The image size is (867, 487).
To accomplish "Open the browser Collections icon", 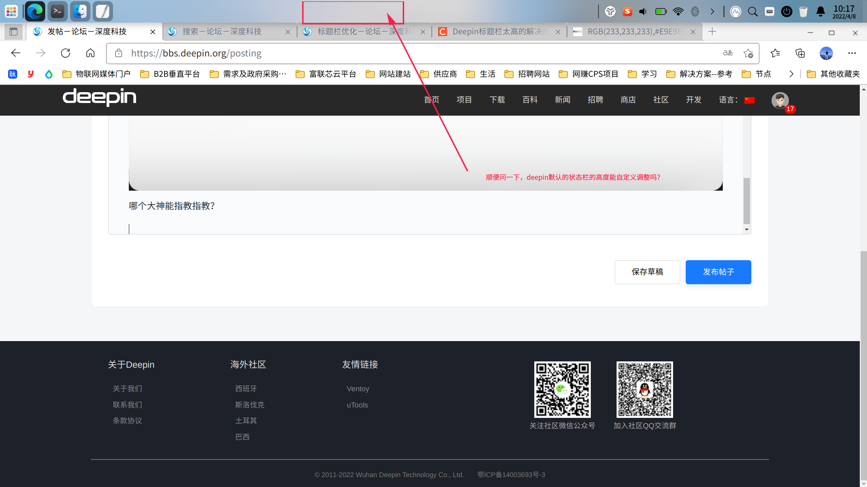I will click(x=800, y=53).
